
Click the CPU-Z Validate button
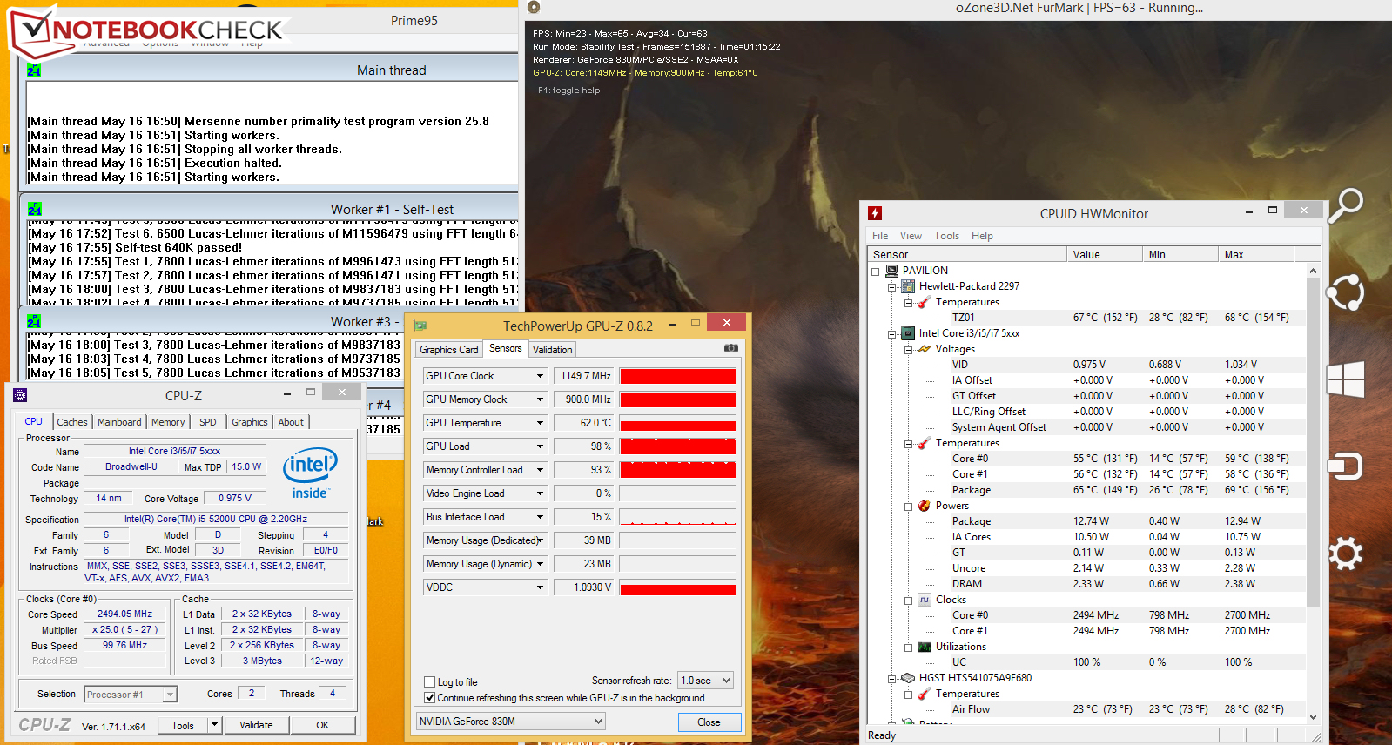click(x=256, y=725)
